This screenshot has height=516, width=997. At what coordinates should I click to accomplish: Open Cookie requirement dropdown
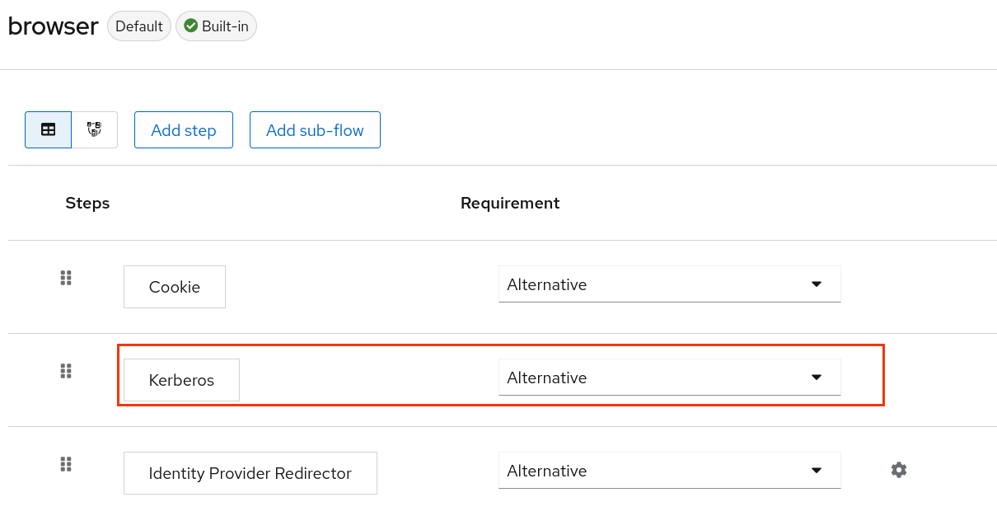(669, 284)
